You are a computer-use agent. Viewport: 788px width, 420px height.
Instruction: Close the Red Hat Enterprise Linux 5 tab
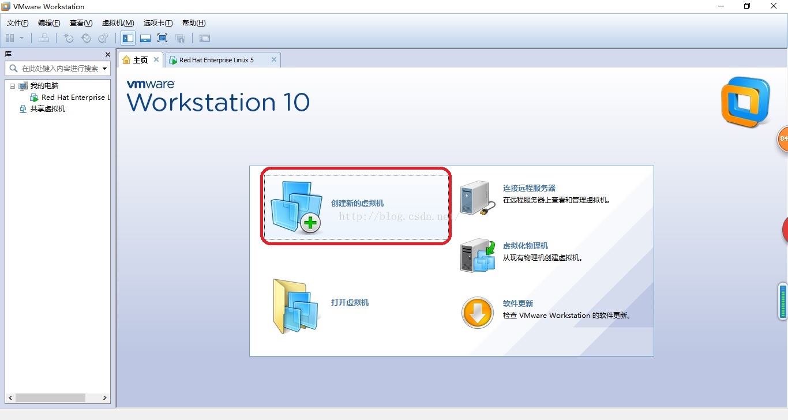pos(274,59)
